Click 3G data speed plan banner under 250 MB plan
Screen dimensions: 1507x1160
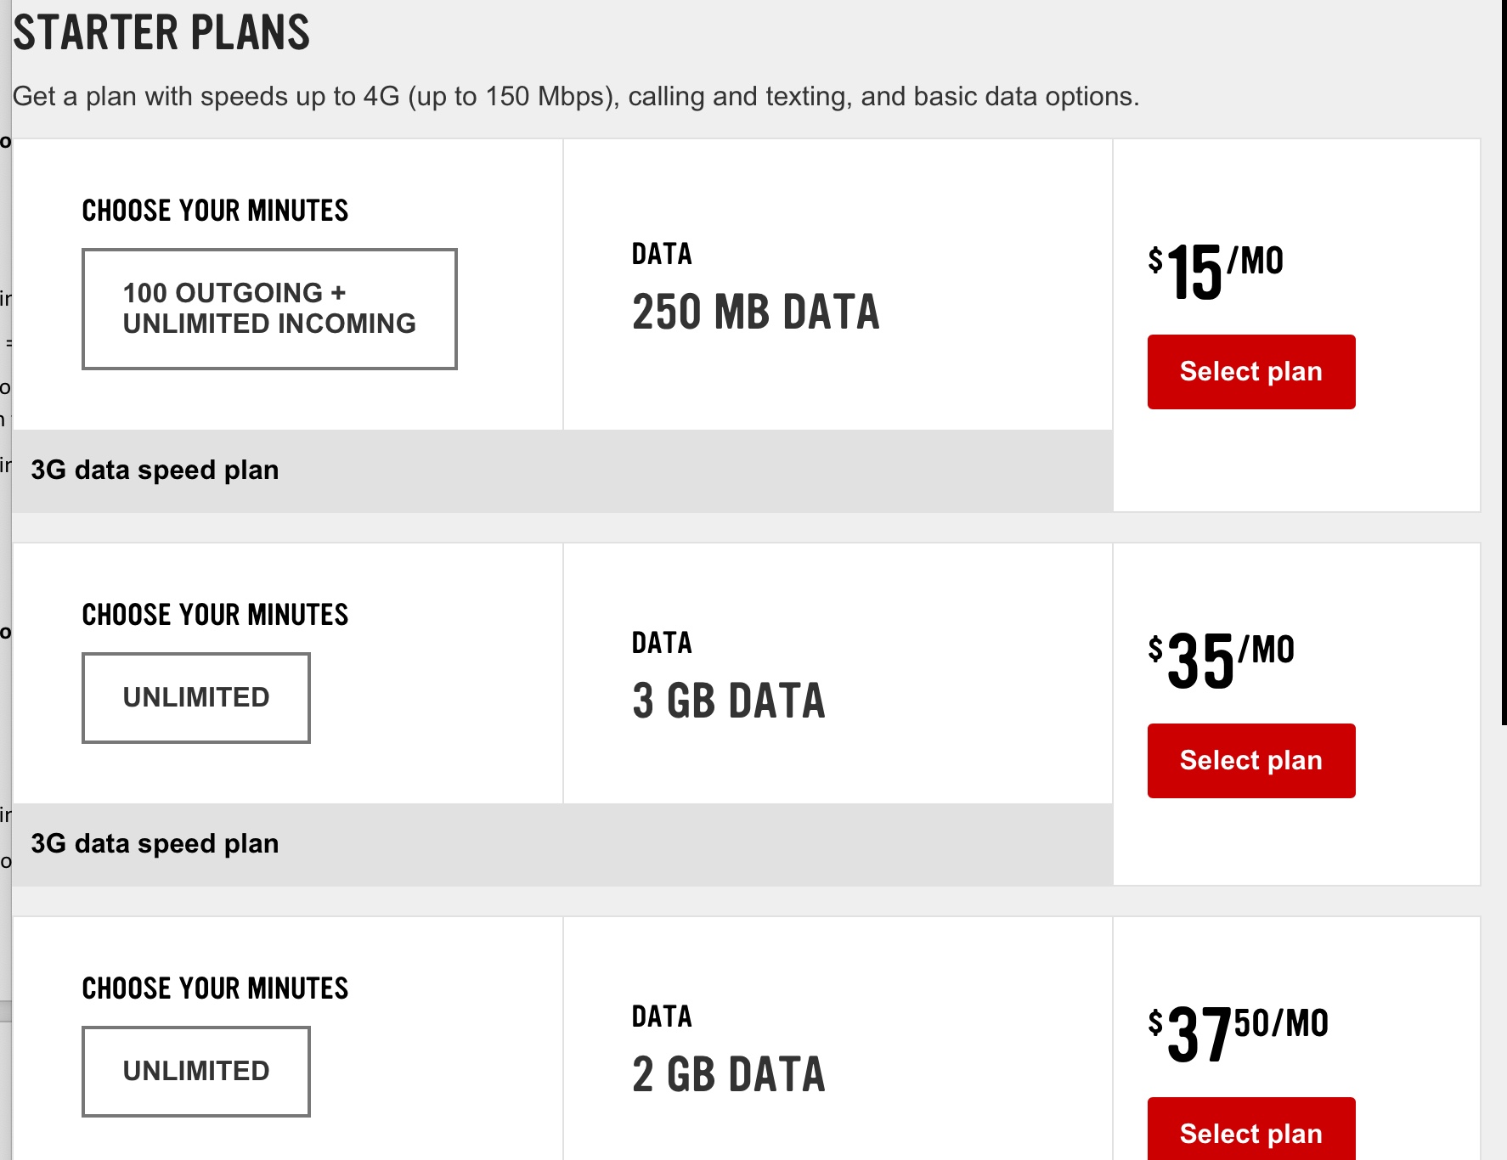click(x=155, y=470)
